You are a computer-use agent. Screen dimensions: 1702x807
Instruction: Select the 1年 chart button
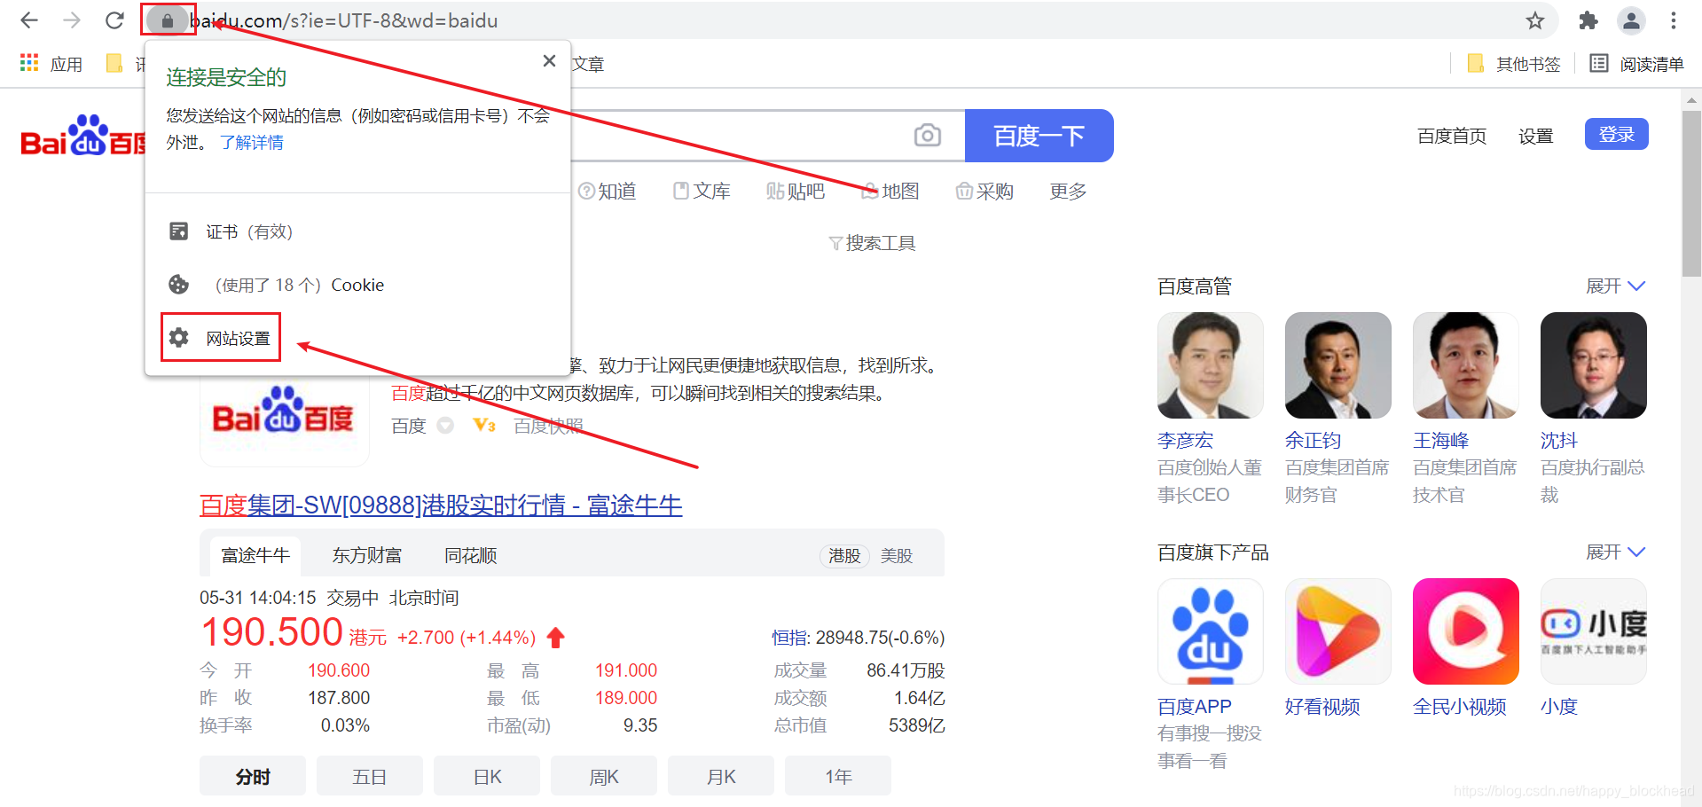[x=838, y=776]
